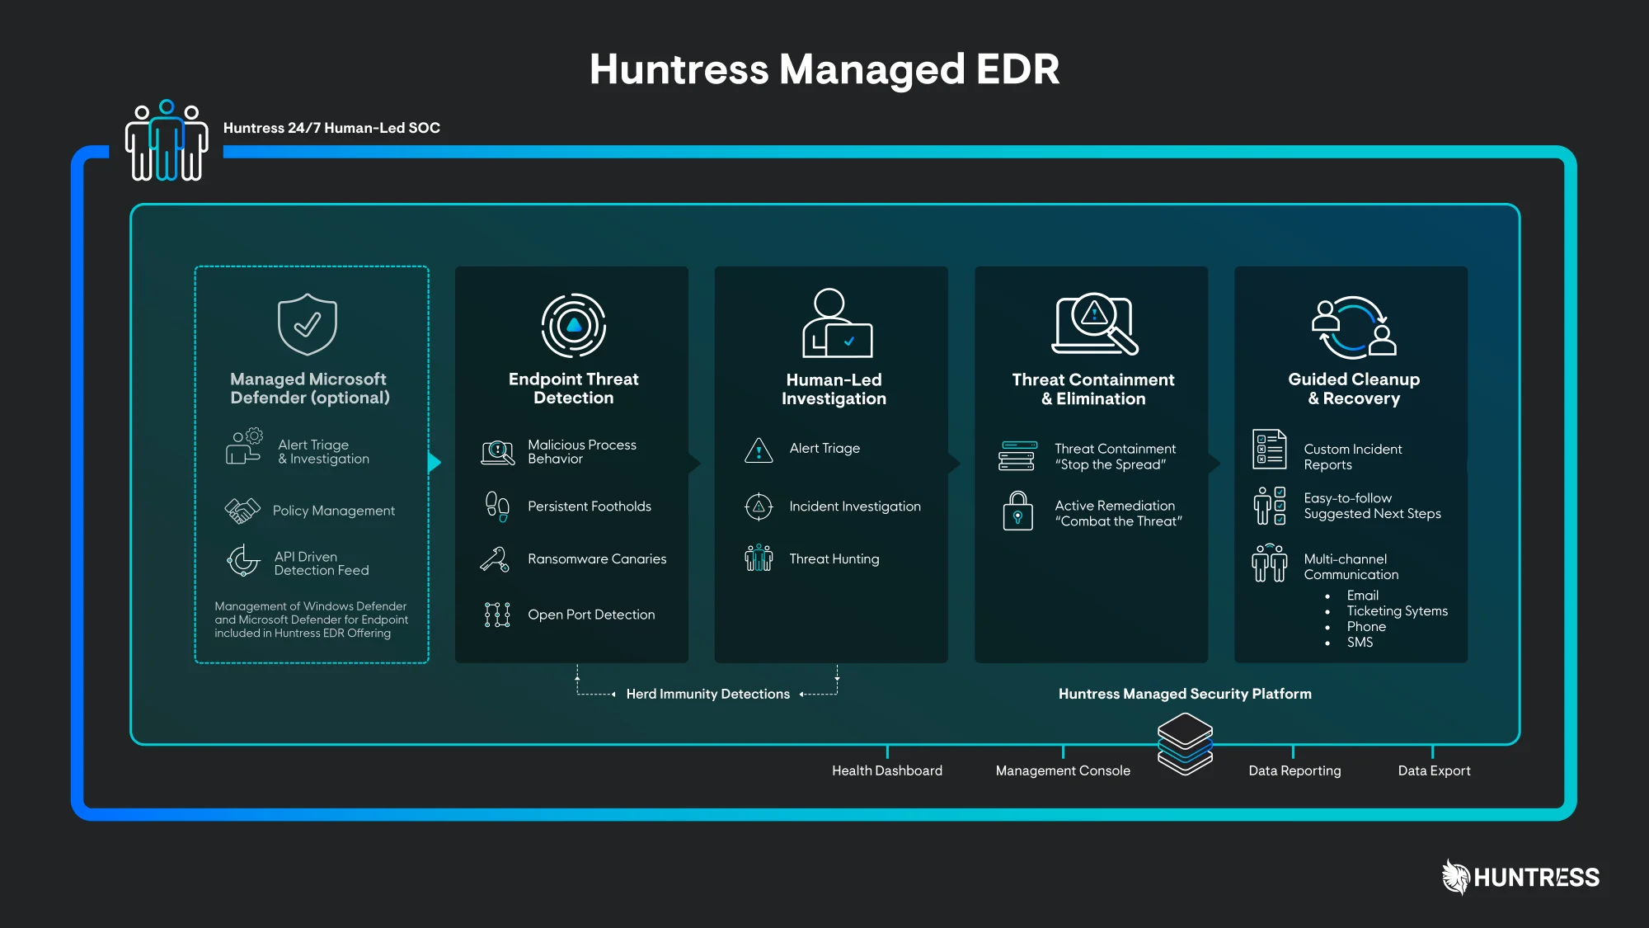Screen dimensions: 1649x928
Task: Select the Ransomware Canaries key icon
Action: click(496, 558)
